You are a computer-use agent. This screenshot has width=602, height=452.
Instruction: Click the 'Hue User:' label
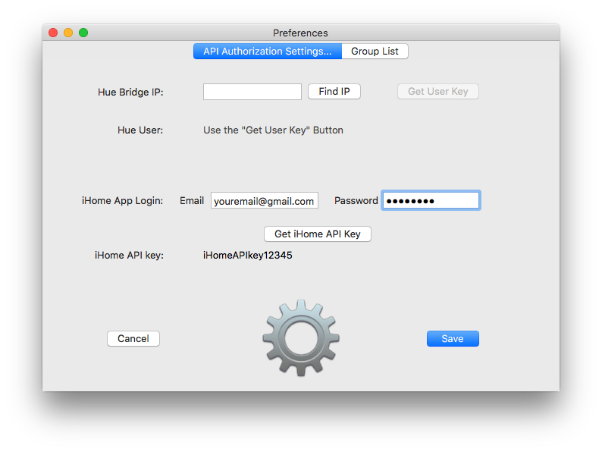140,130
